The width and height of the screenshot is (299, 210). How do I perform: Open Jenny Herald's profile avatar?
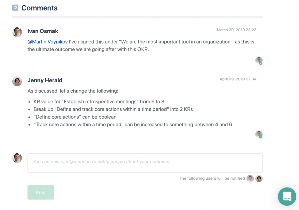tap(17, 81)
